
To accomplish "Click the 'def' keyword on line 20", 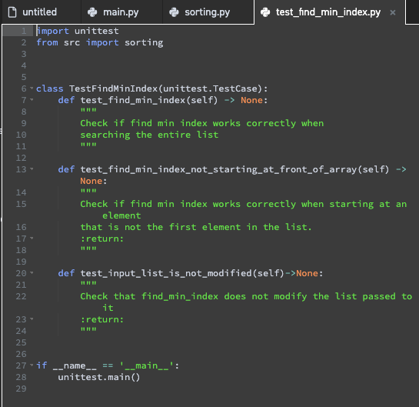I will tap(66, 273).
